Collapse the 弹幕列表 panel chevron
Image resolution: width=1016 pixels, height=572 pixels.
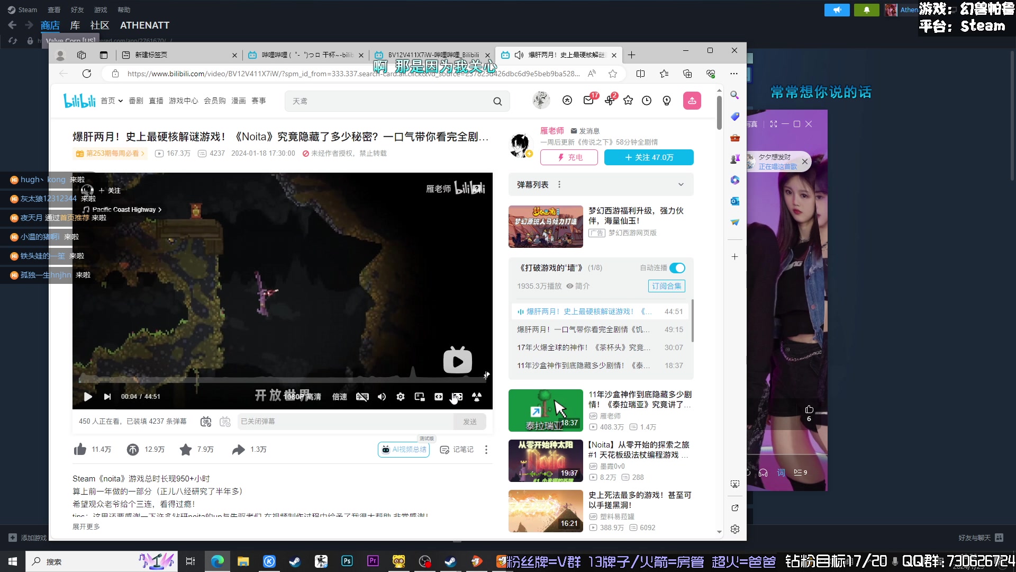point(680,184)
